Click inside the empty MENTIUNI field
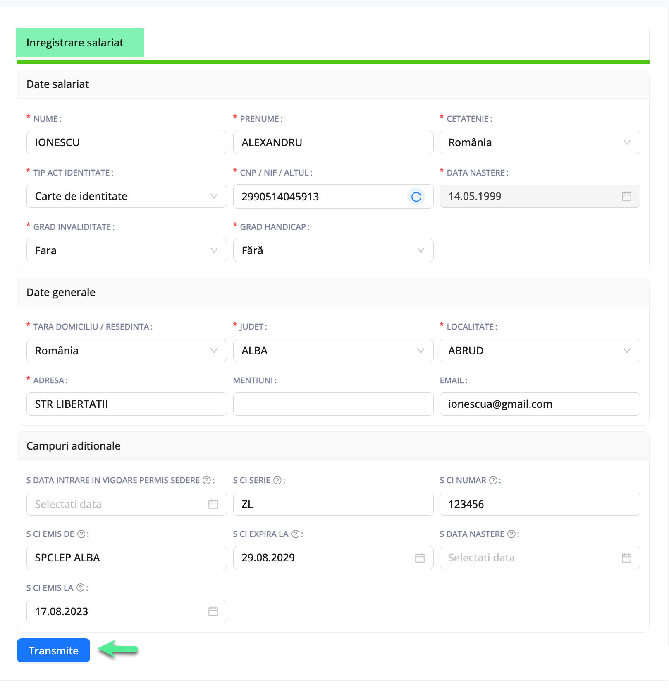 click(333, 404)
